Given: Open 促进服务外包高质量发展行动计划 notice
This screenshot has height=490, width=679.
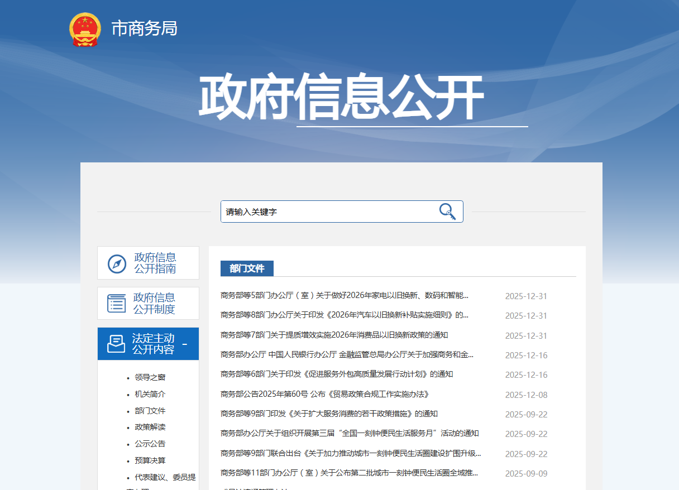Looking at the screenshot, I should pos(336,374).
